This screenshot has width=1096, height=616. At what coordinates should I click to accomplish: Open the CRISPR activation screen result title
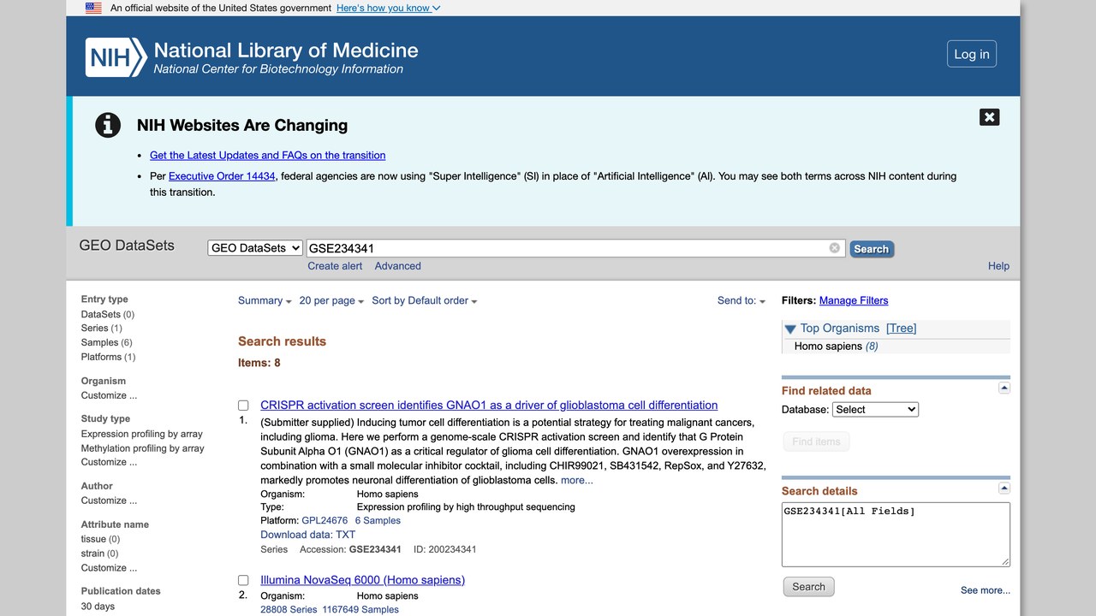point(489,406)
